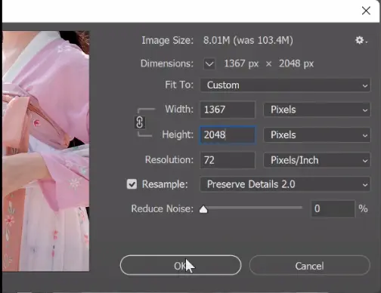
Task: Open the Dimensions unit dropdown arrow
Action: click(209, 63)
